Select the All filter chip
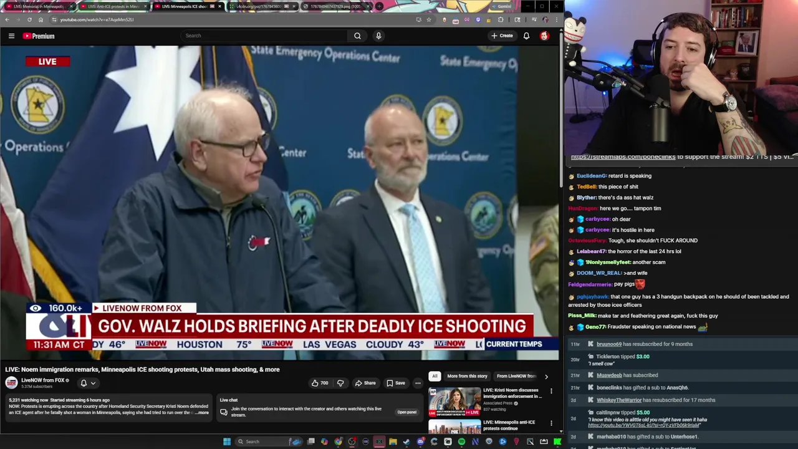 pos(435,376)
